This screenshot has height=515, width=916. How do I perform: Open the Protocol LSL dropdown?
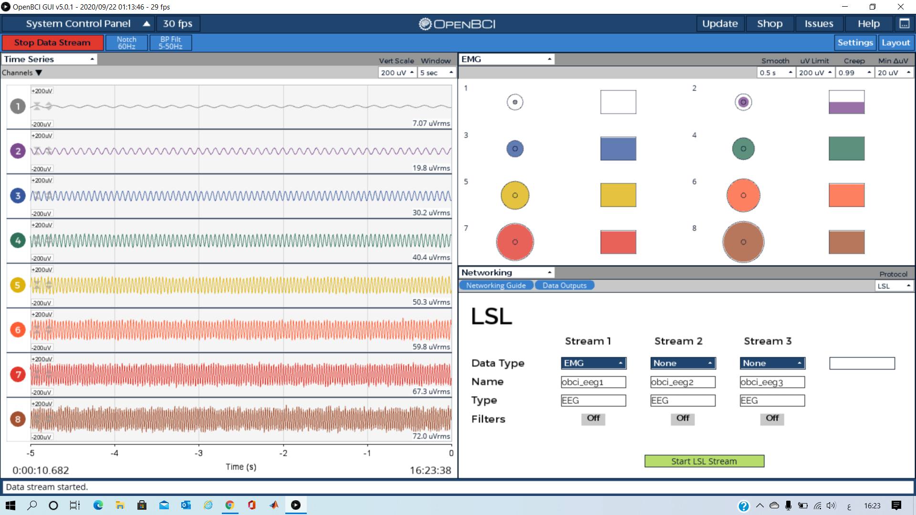(x=895, y=286)
